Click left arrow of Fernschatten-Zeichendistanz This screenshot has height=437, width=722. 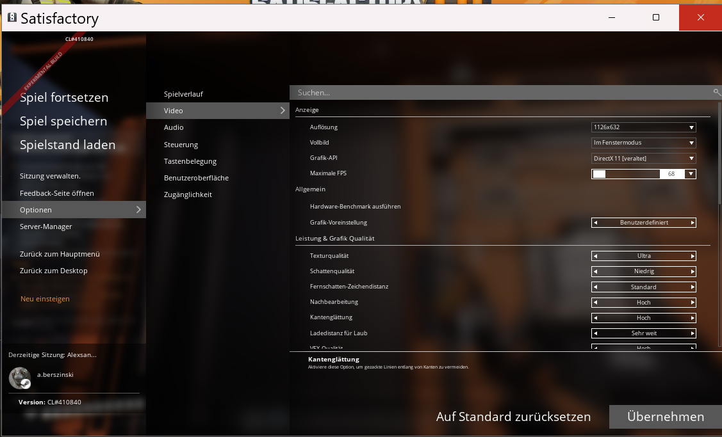click(x=595, y=287)
